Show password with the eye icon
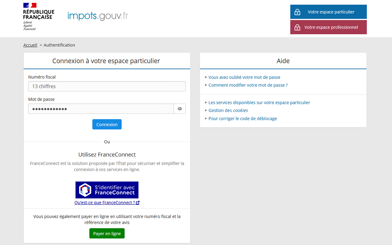This screenshot has width=392, height=245. click(180, 109)
